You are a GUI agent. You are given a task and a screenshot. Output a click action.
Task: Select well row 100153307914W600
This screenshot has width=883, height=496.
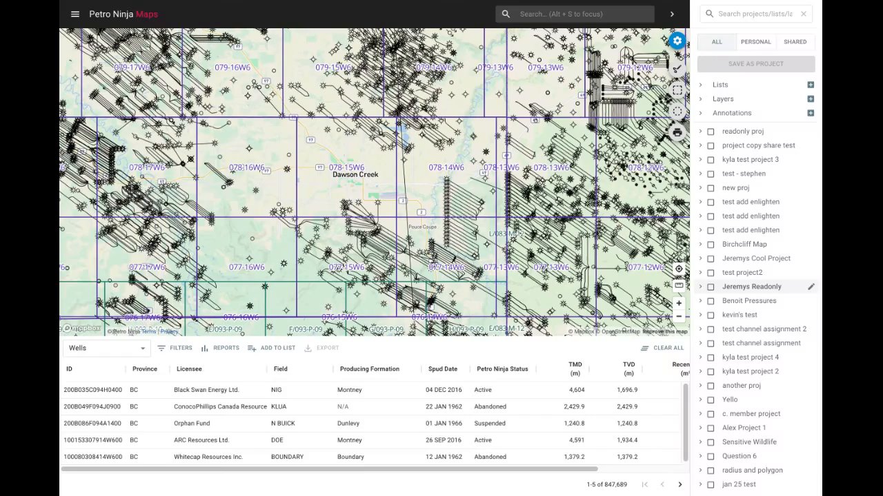click(x=373, y=440)
